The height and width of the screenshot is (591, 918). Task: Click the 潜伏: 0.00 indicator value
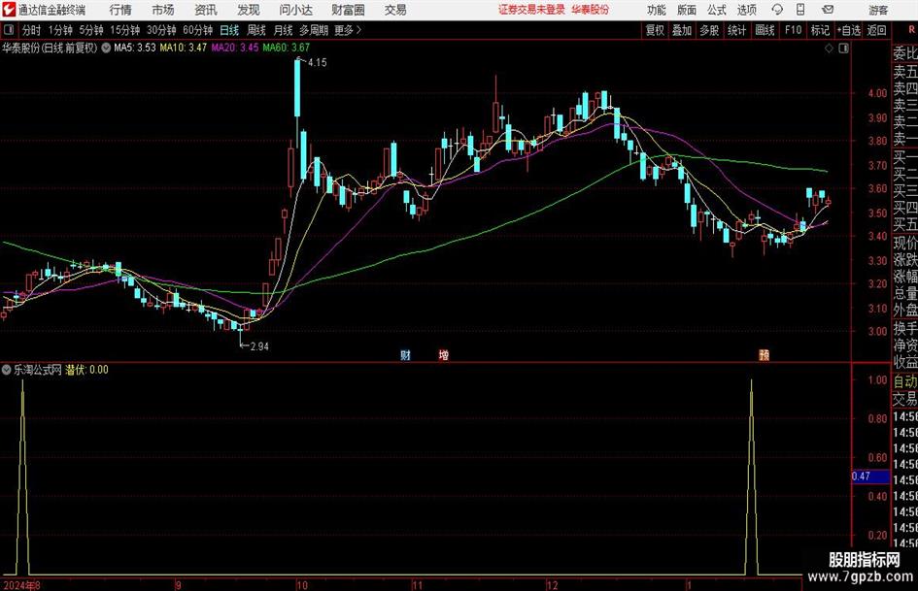[x=86, y=370]
